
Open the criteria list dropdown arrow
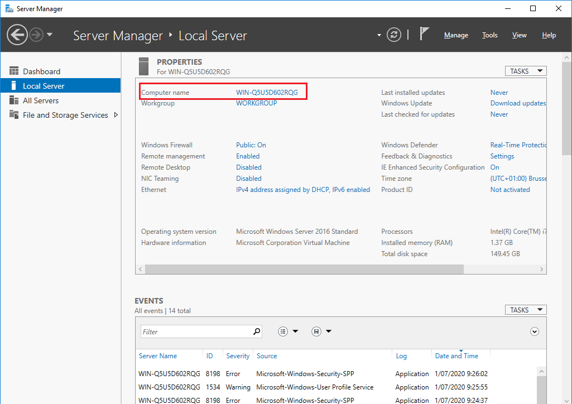pos(295,331)
